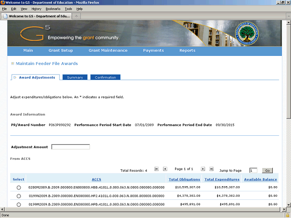
Task: Open the History menu
Action: [x=36, y=9]
